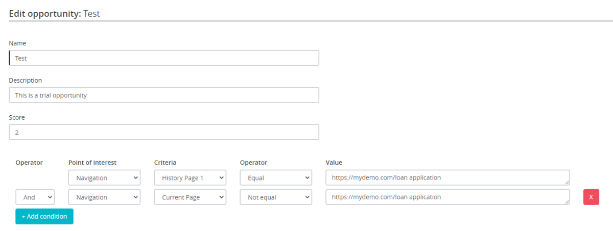Screen dimensions: 613x231
Task: Open the Not equal operator dropdown
Action: tap(276, 197)
